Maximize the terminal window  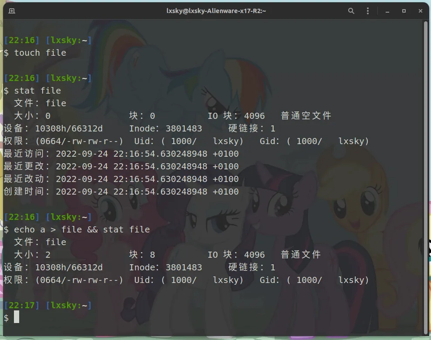[x=404, y=11]
